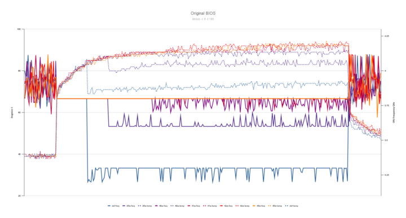Toggle the '45w freq' legend series
406x218 pixels.
click(259, 206)
